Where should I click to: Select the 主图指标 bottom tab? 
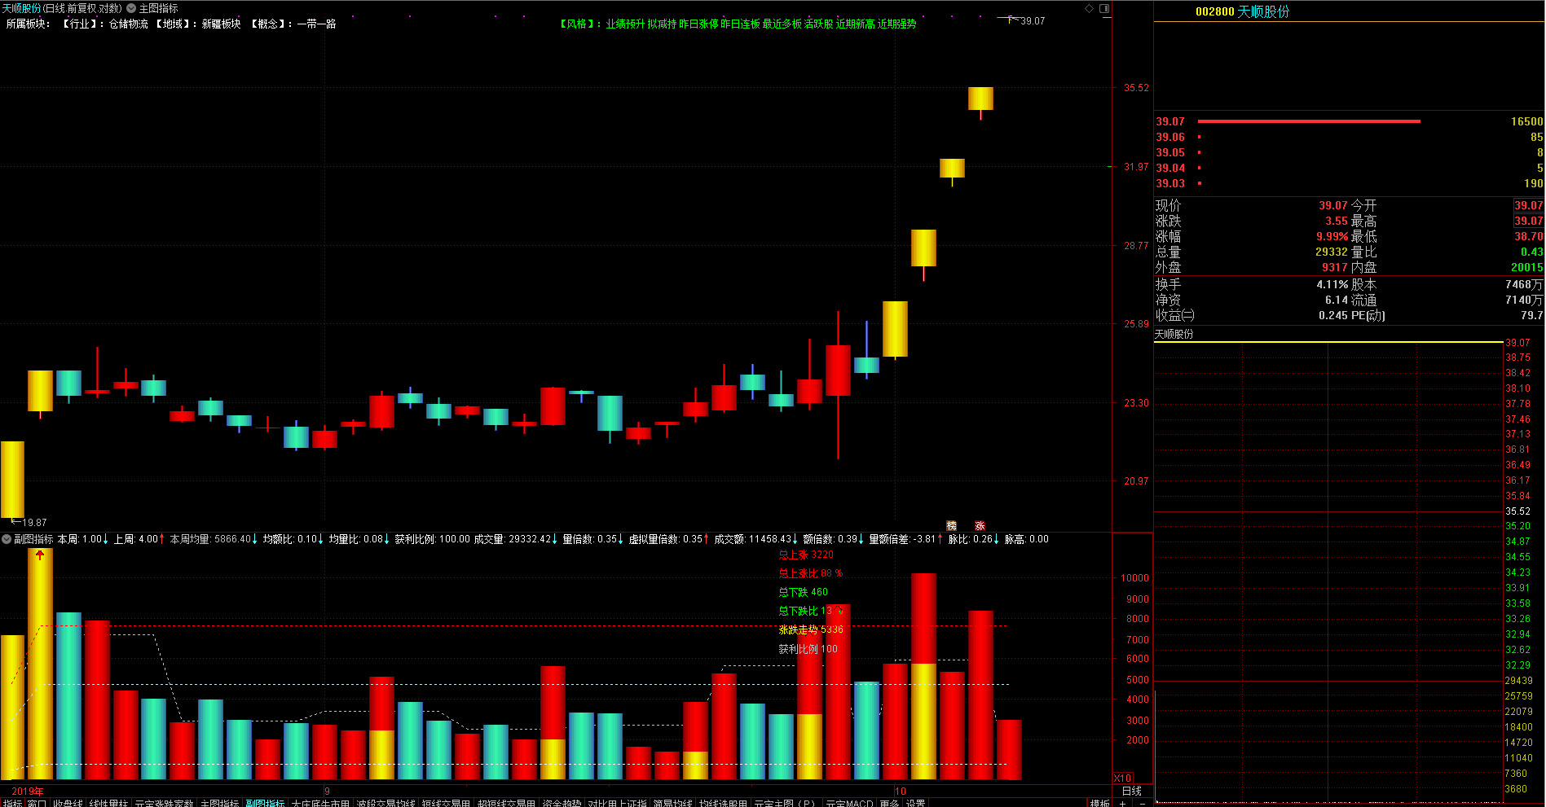click(x=219, y=803)
